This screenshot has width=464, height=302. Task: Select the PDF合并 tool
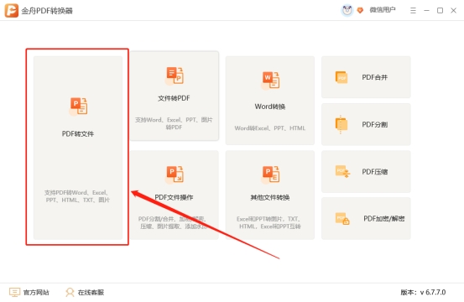coord(366,77)
